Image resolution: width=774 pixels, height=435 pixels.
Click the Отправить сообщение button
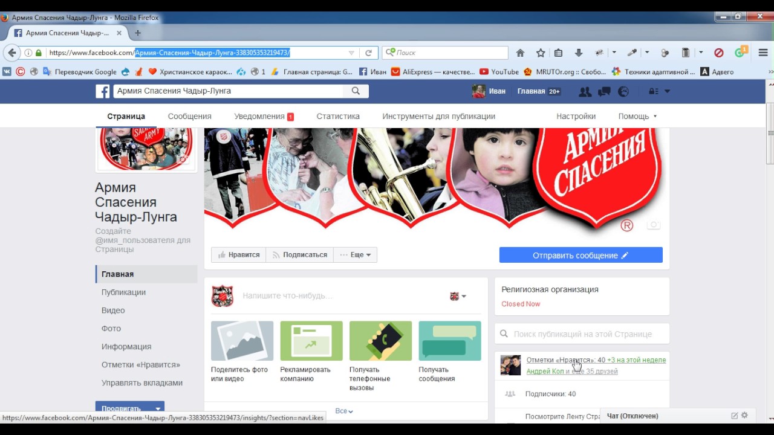(x=580, y=256)
